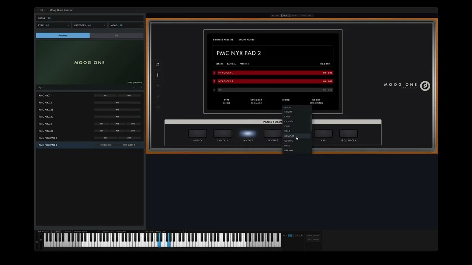
Task: Select the MINT skin option
Action: 295,15
